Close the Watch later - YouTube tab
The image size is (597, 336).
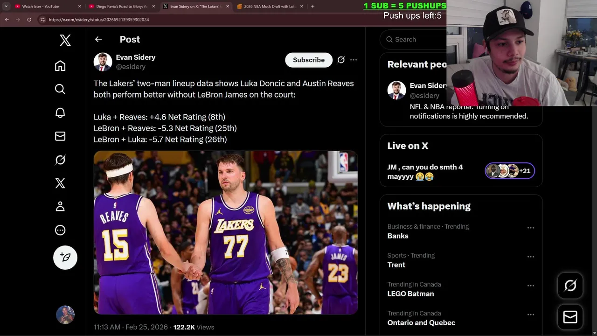(79, 7)
